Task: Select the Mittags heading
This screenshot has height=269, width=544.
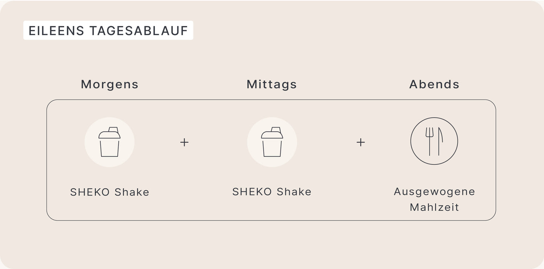Action: coord(272,84)
